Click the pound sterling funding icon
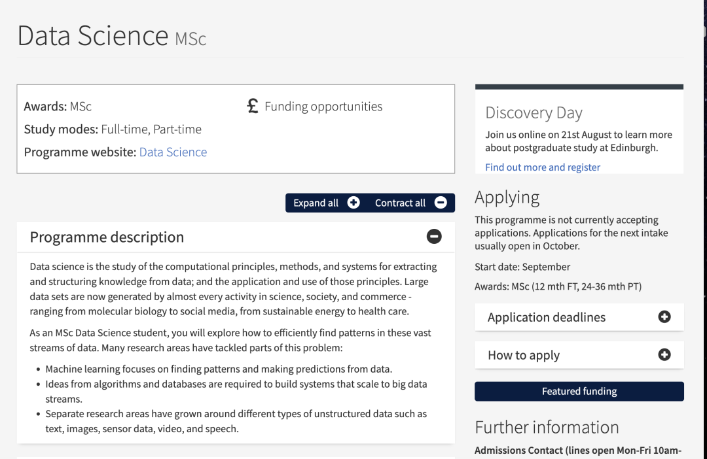This screenshot has height=459, width=707. pyautogui.click(x=253, y=106)
